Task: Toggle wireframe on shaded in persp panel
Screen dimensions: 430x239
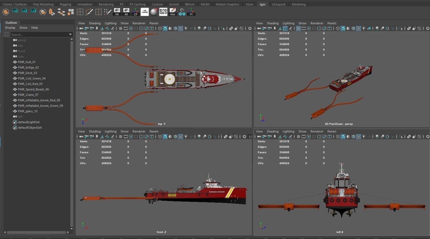Action: (353, 28)
